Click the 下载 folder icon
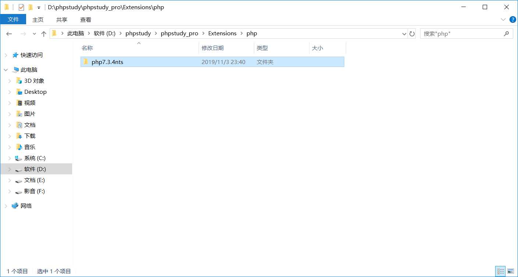This screenshot has width=518, height=277. pos(19,136)
